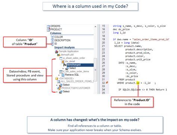Select the <DATABASE> node icon
Viewport: 177px width, 135px height.
[57, 78]
